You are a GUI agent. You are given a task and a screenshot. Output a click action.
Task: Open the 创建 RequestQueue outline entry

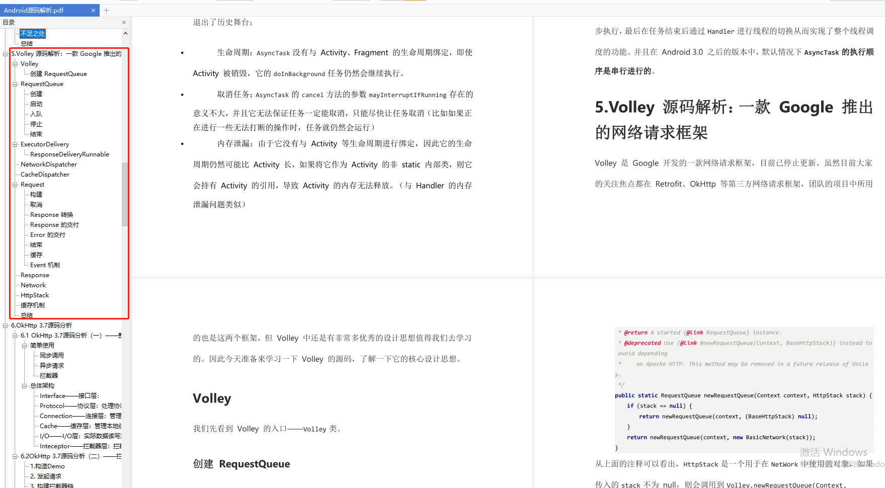(58, 74)
